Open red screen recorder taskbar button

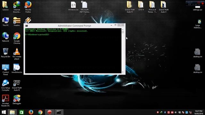tap(50, 112)
